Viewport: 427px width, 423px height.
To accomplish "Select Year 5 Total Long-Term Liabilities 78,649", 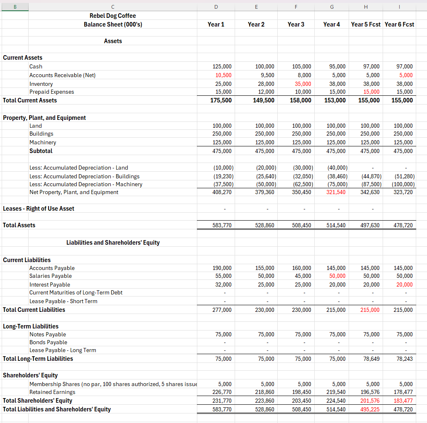I will 371,359.
